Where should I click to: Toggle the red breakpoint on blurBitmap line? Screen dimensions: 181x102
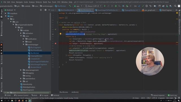coord(55,43)
